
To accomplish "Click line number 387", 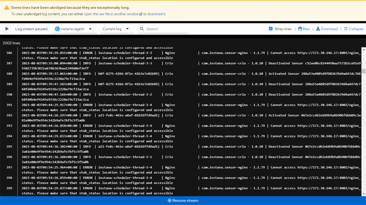I will (x=9, y=63).
